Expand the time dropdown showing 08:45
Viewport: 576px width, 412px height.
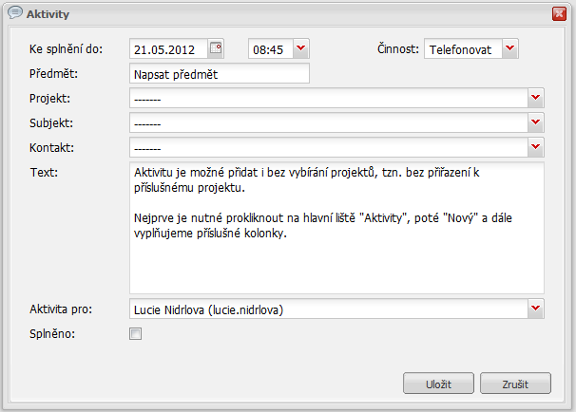click(301, 48)
